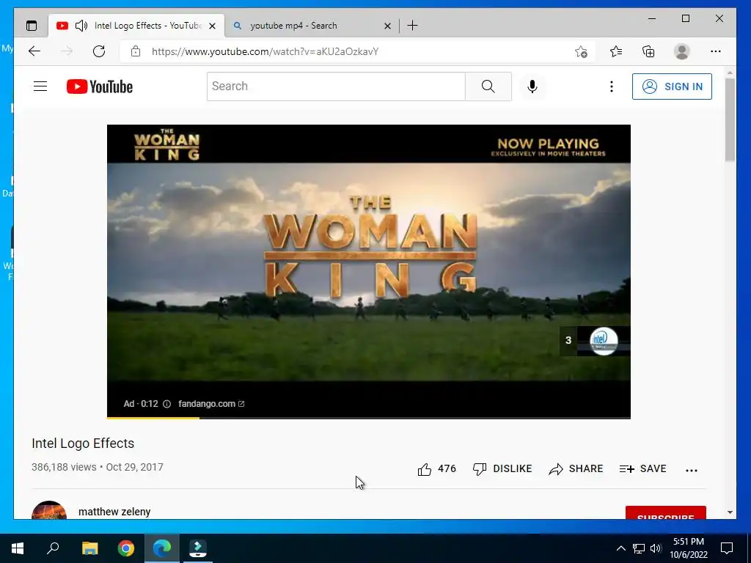
Task: Subscribe to the channel
Action: [x=665, y=512]
